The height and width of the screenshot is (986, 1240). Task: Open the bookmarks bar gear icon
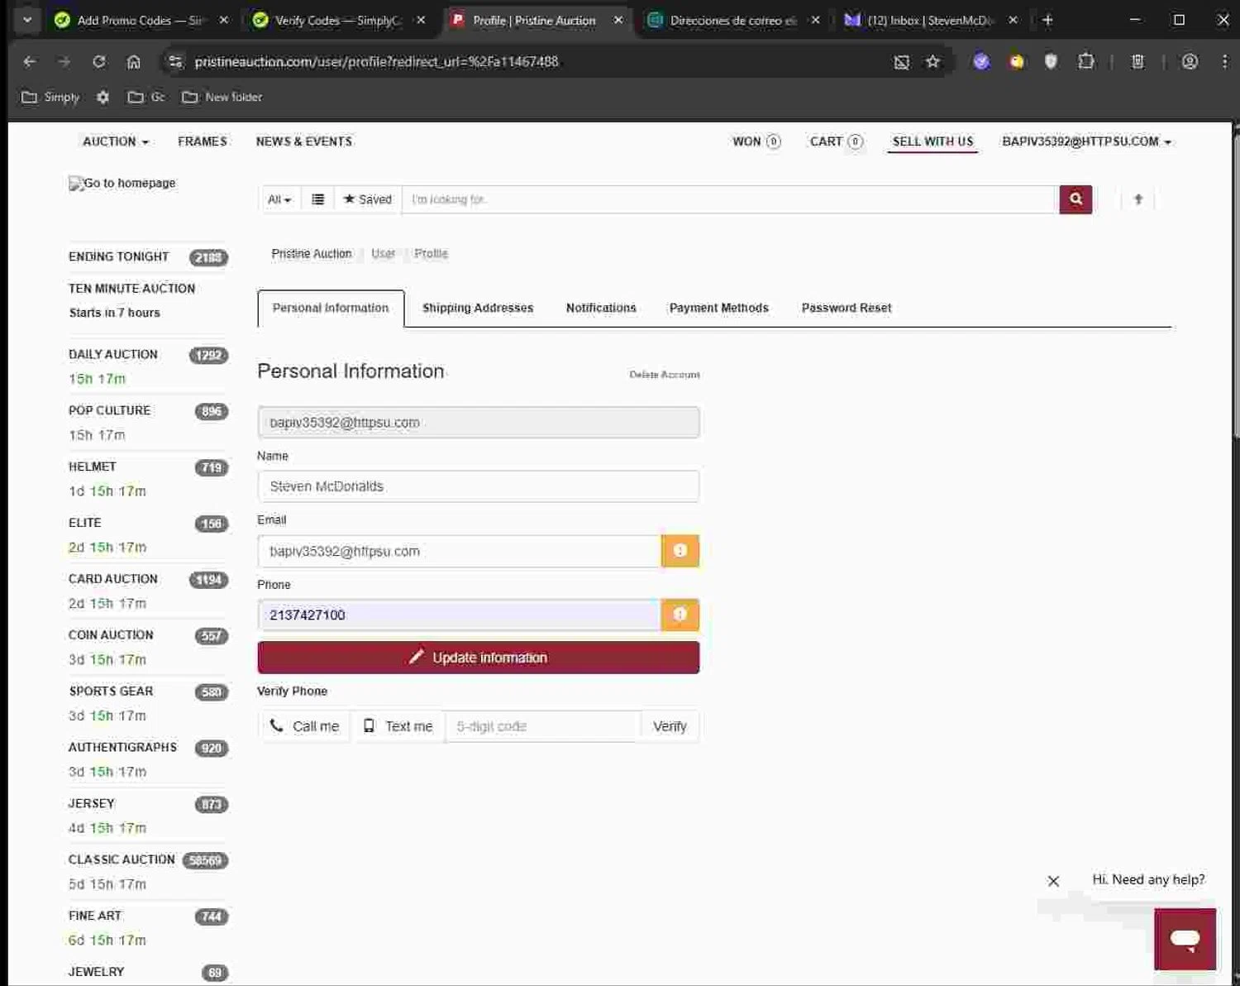click(103, 97)
